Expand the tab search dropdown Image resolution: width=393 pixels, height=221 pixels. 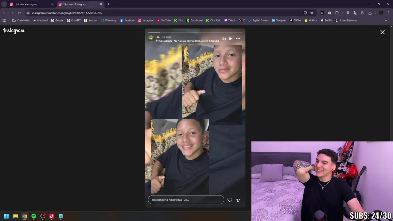pos(4,4)
